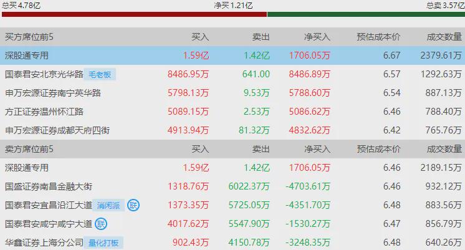Click volume 640.26万
The image size is (465, 250).
444,243
